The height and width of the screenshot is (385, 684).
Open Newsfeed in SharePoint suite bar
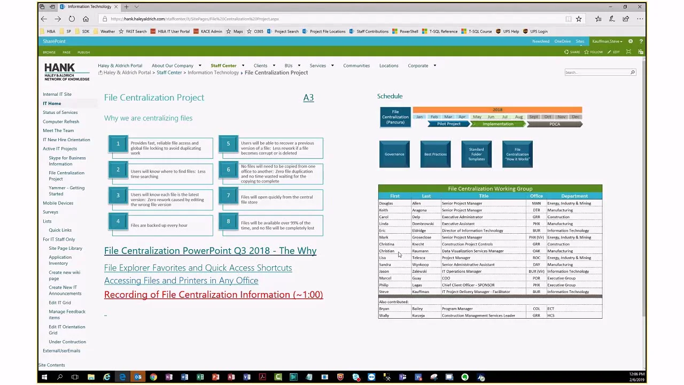point(540,41)
